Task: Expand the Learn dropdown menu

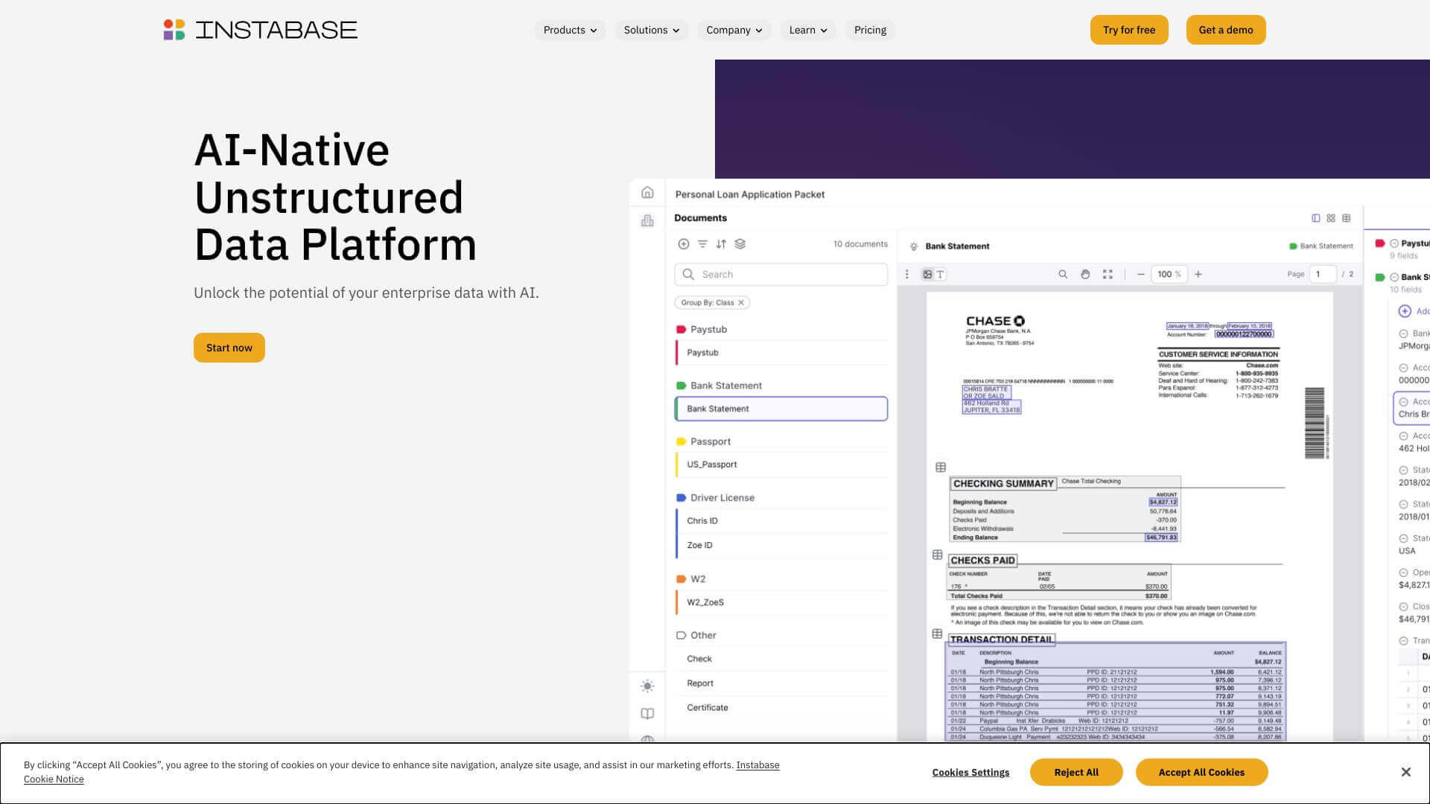Action: click(x=807, y=31)
